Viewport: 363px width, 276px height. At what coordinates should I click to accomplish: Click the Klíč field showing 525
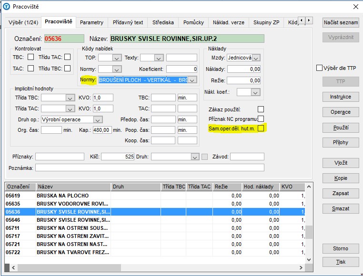pos(118,157)
